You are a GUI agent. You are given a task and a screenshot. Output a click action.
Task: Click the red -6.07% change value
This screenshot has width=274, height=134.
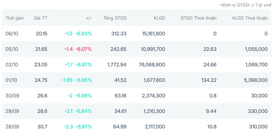[83, 49]
